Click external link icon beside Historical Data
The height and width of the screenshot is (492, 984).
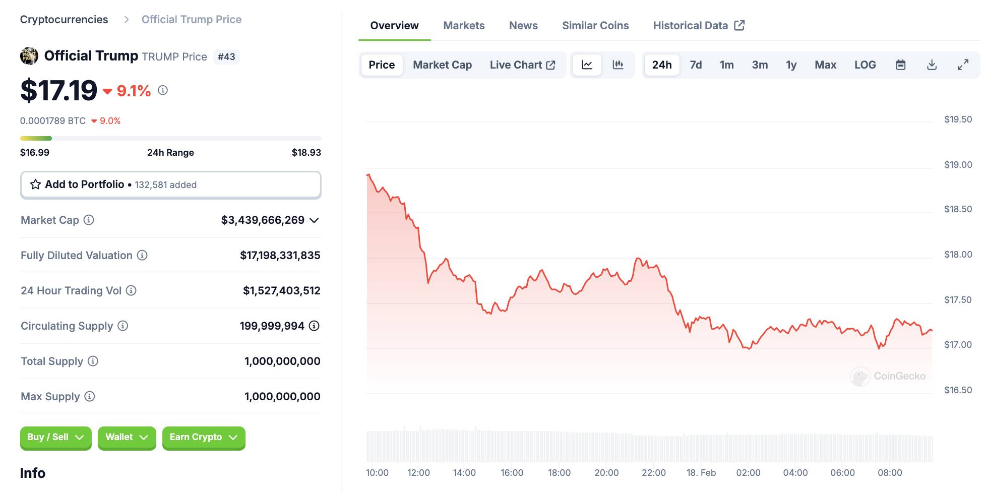(x=740, y=25)
